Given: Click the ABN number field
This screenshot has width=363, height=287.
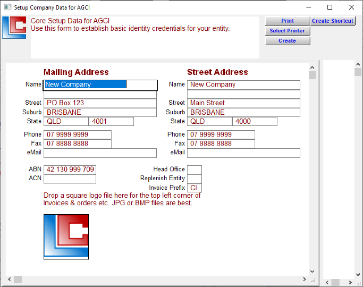Looking at the screenshot, I should pos(70,170).
